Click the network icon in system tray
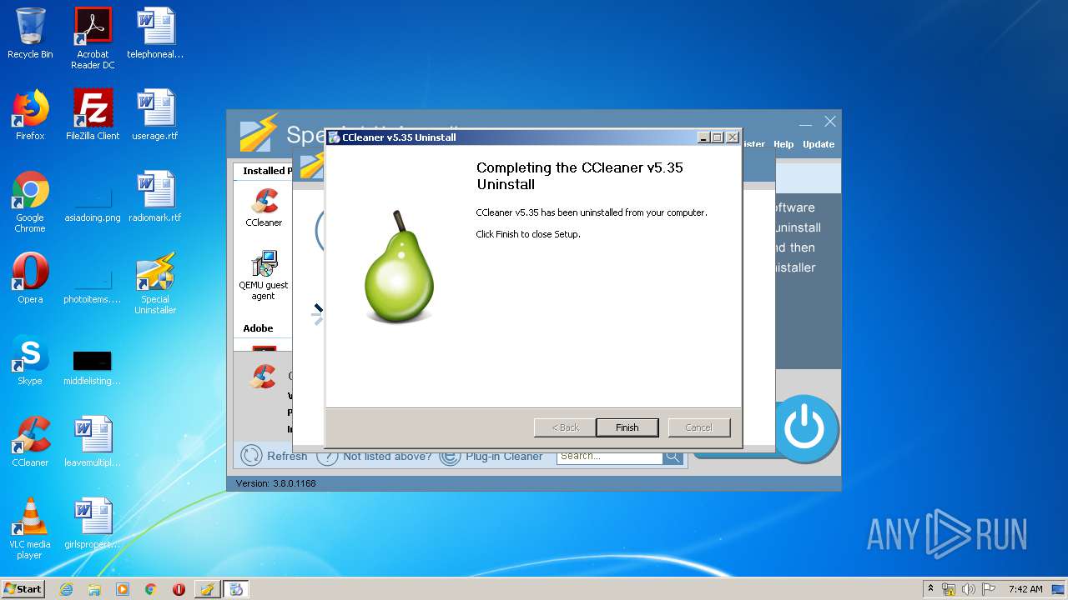This screenshot has height=600, width=1068. click(x=949, y=589)
